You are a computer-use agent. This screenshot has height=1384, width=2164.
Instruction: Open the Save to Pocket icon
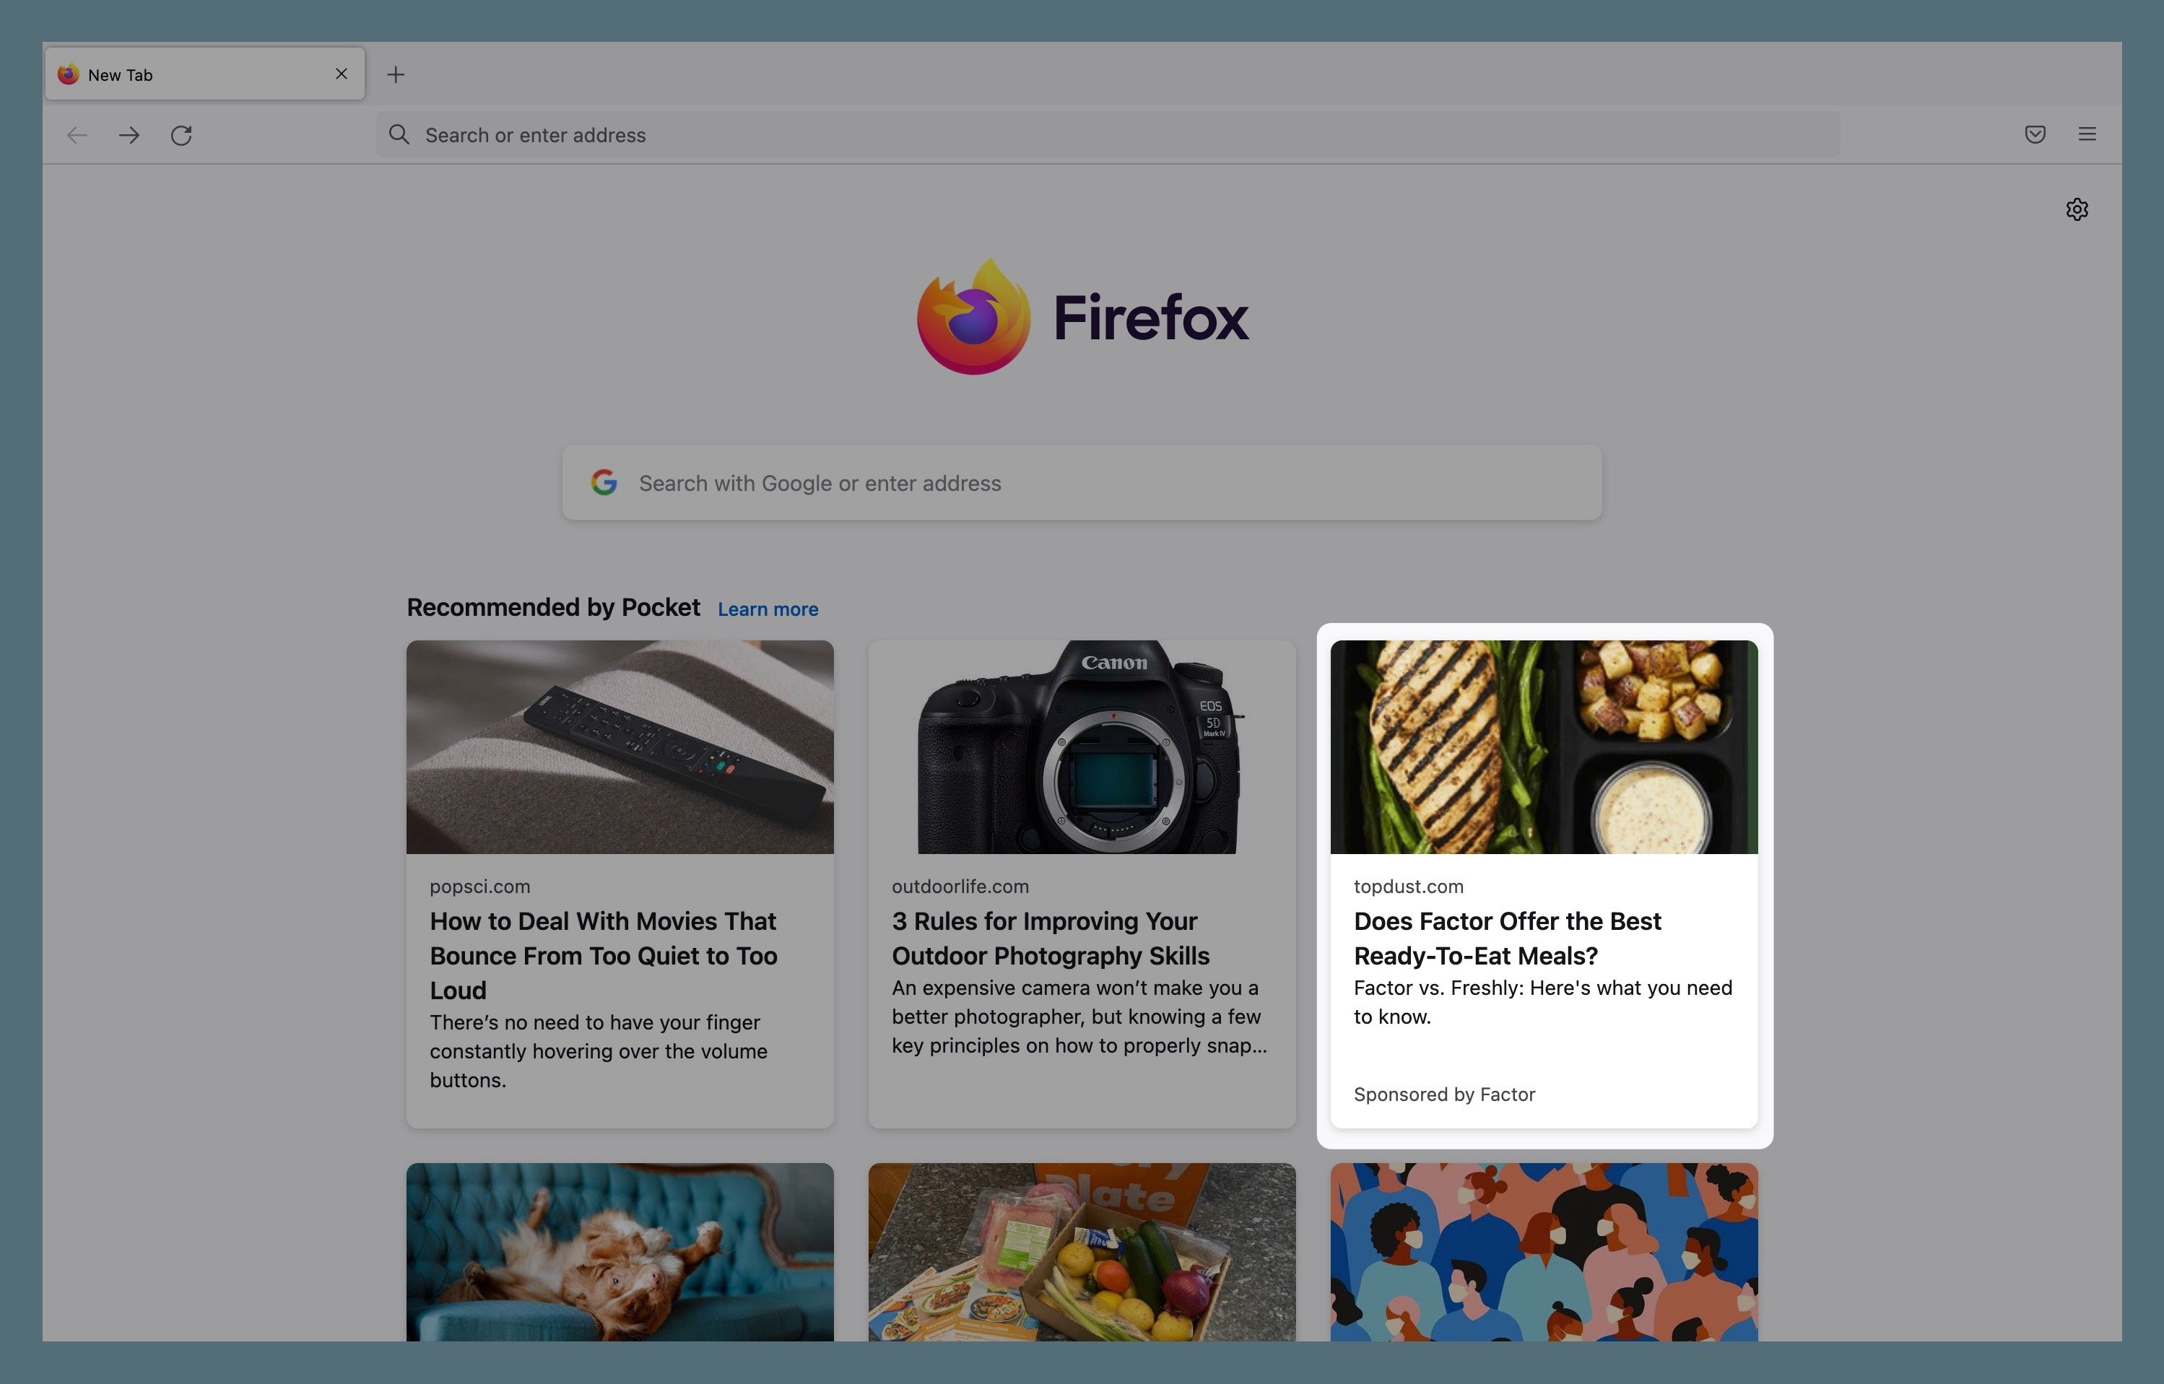pos(2035,134)
